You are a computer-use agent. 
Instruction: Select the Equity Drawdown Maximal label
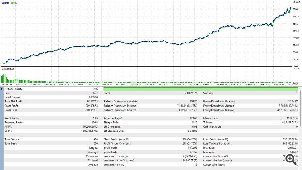(x=219, y=106)
